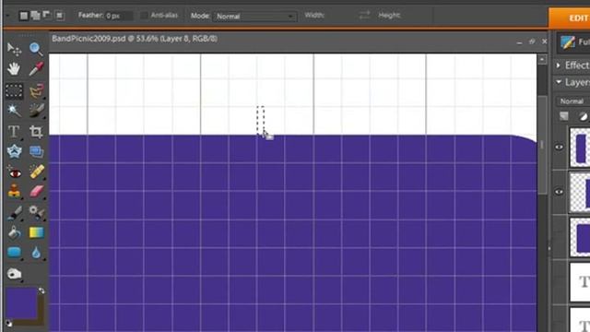Click the Feather value field
This screenshot has width=590, height=332.
[x=119, y=16]
